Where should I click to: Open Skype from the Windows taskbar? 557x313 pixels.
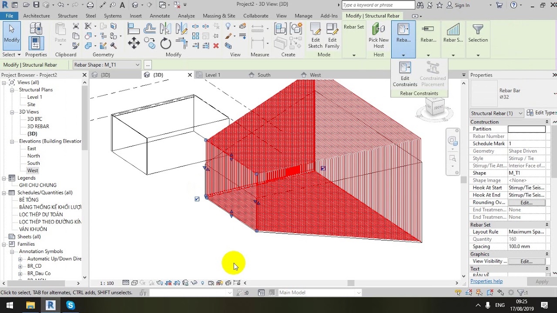point(70,305)
